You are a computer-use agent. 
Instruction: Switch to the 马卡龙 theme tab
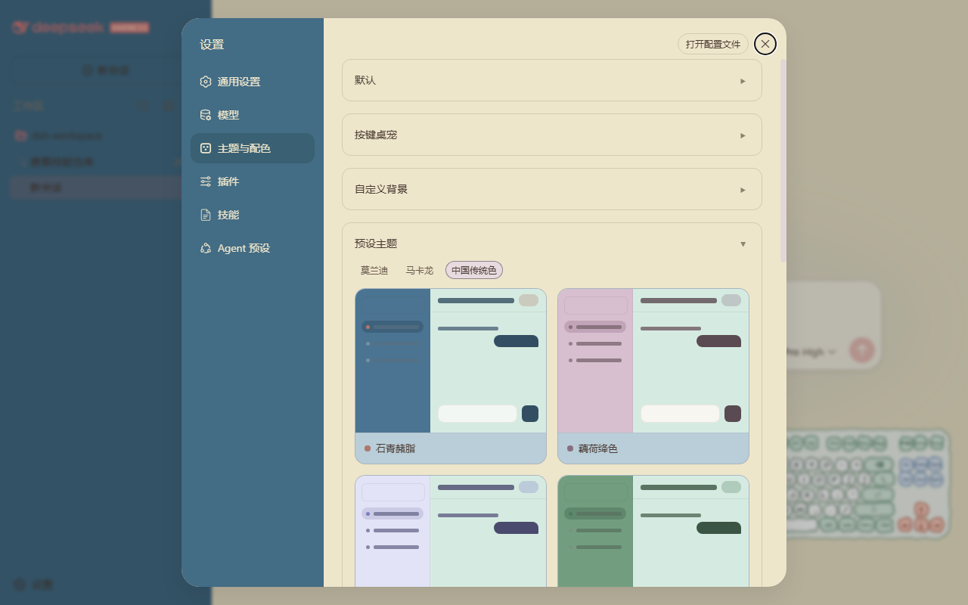point(420,270)
